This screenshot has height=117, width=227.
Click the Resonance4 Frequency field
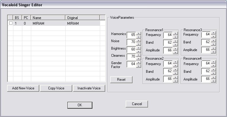pyautogui.click(x=206, y=64)
